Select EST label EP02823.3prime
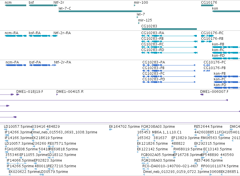Screen dimensions: 240x176 point(48,160)
